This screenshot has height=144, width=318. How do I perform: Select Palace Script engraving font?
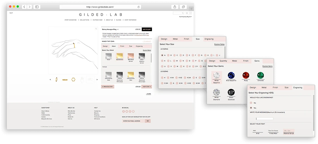289,132
